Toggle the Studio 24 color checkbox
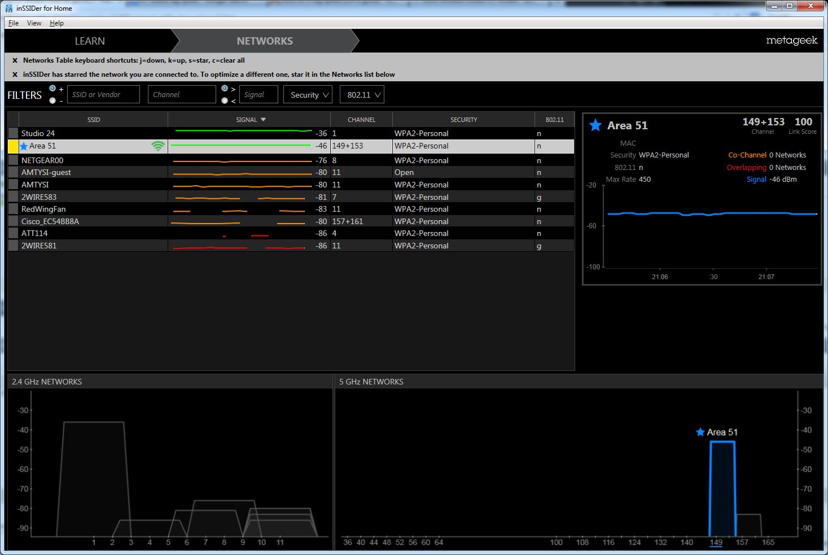 13,133
